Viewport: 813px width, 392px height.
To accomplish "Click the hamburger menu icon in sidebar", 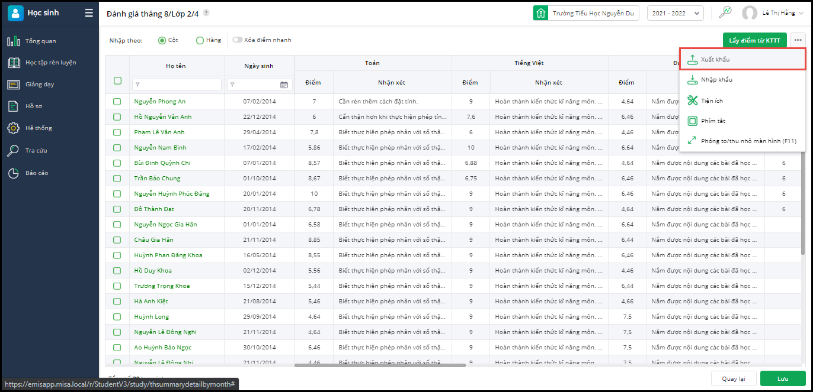I will coord(89,13).
